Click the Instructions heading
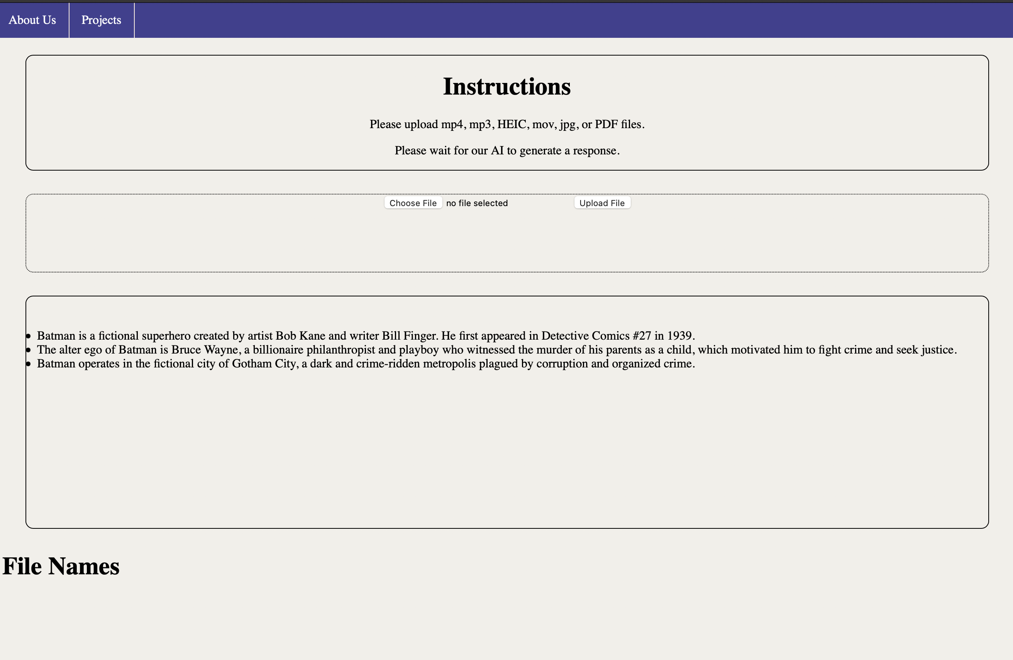This screenshot has height=660, width=1013. tap(506, 86)
